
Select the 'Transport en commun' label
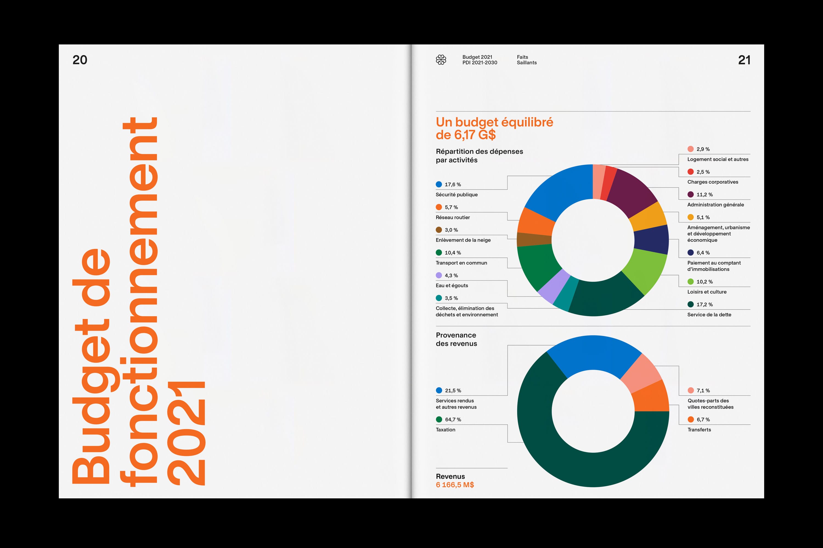click(461, 263)
